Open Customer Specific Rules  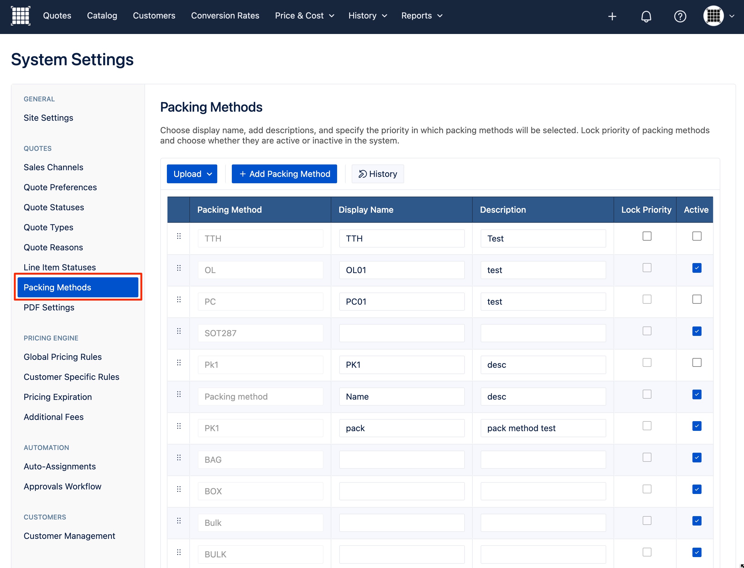(71, 377)
